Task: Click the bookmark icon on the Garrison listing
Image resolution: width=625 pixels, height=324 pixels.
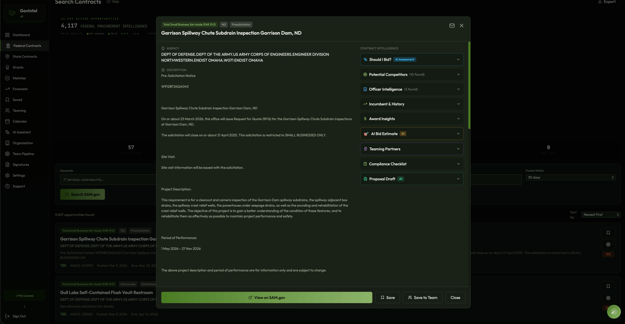Action: (608, 232)
